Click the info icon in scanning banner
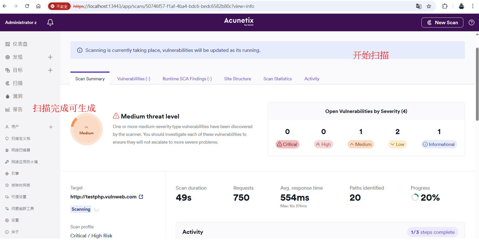The width and height of the screenshot is (479, 246). [x=80, y=50]
